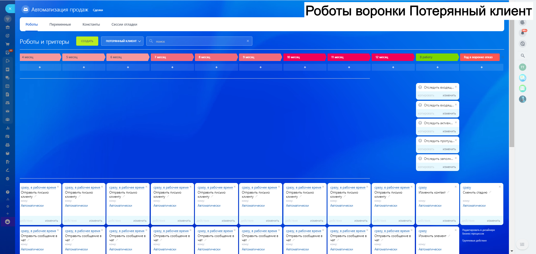Open the sitemap structure icon in sidebar
Screen dimensions: 536x254
(x=8, y=199)
